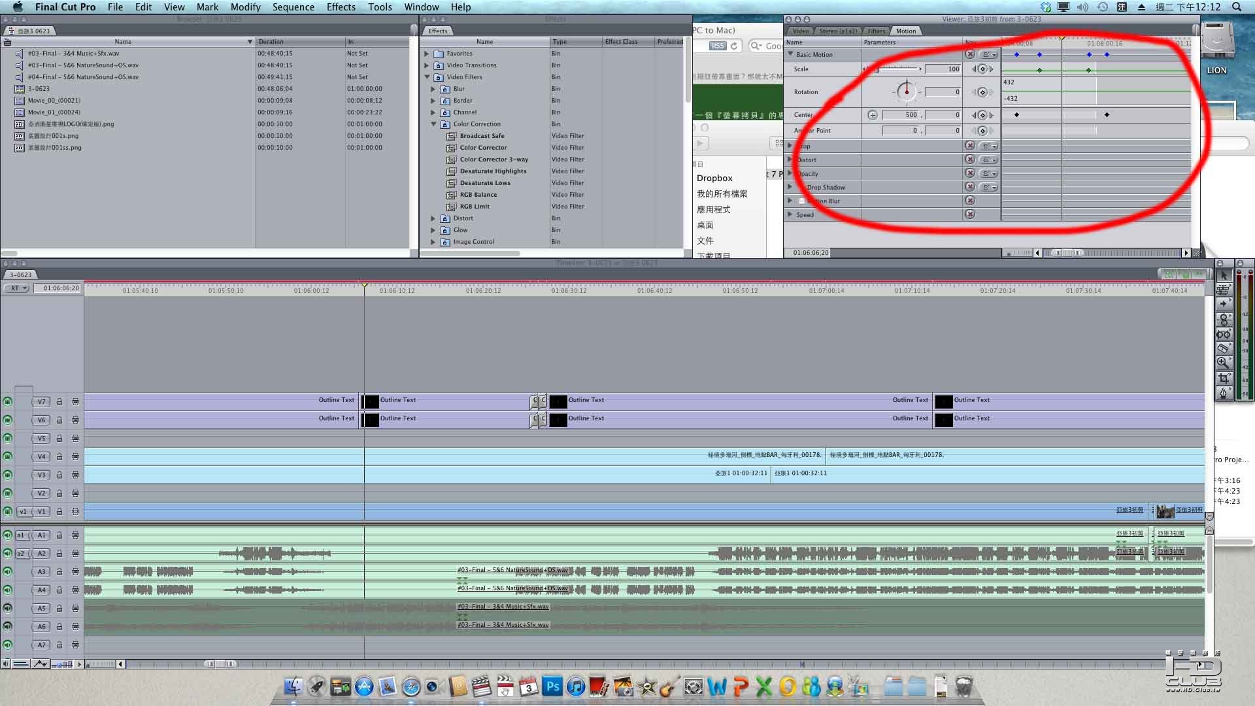Viewport: 1255px width, 706px height.
Task: Lock track V6
Action: pos(59,420)
